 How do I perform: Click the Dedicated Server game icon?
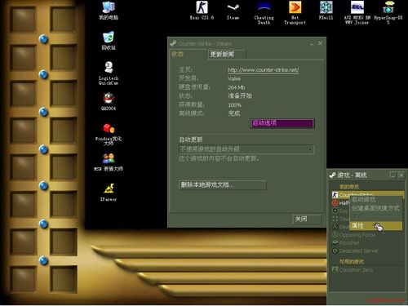335,251
